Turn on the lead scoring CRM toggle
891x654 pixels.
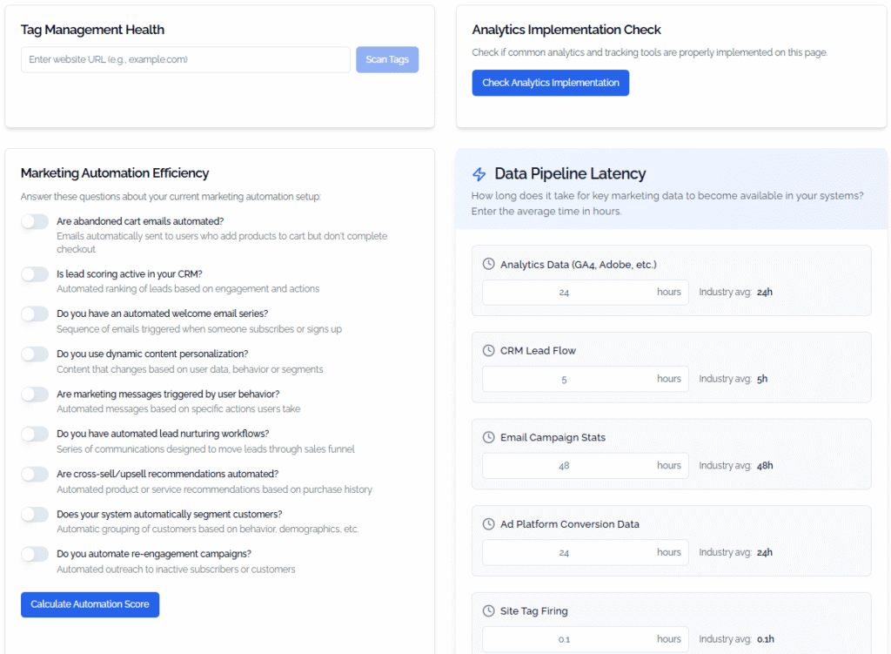click(35, 274)
